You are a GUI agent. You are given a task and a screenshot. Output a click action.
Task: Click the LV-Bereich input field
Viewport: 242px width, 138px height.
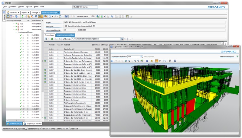click(x=96, y=39)
